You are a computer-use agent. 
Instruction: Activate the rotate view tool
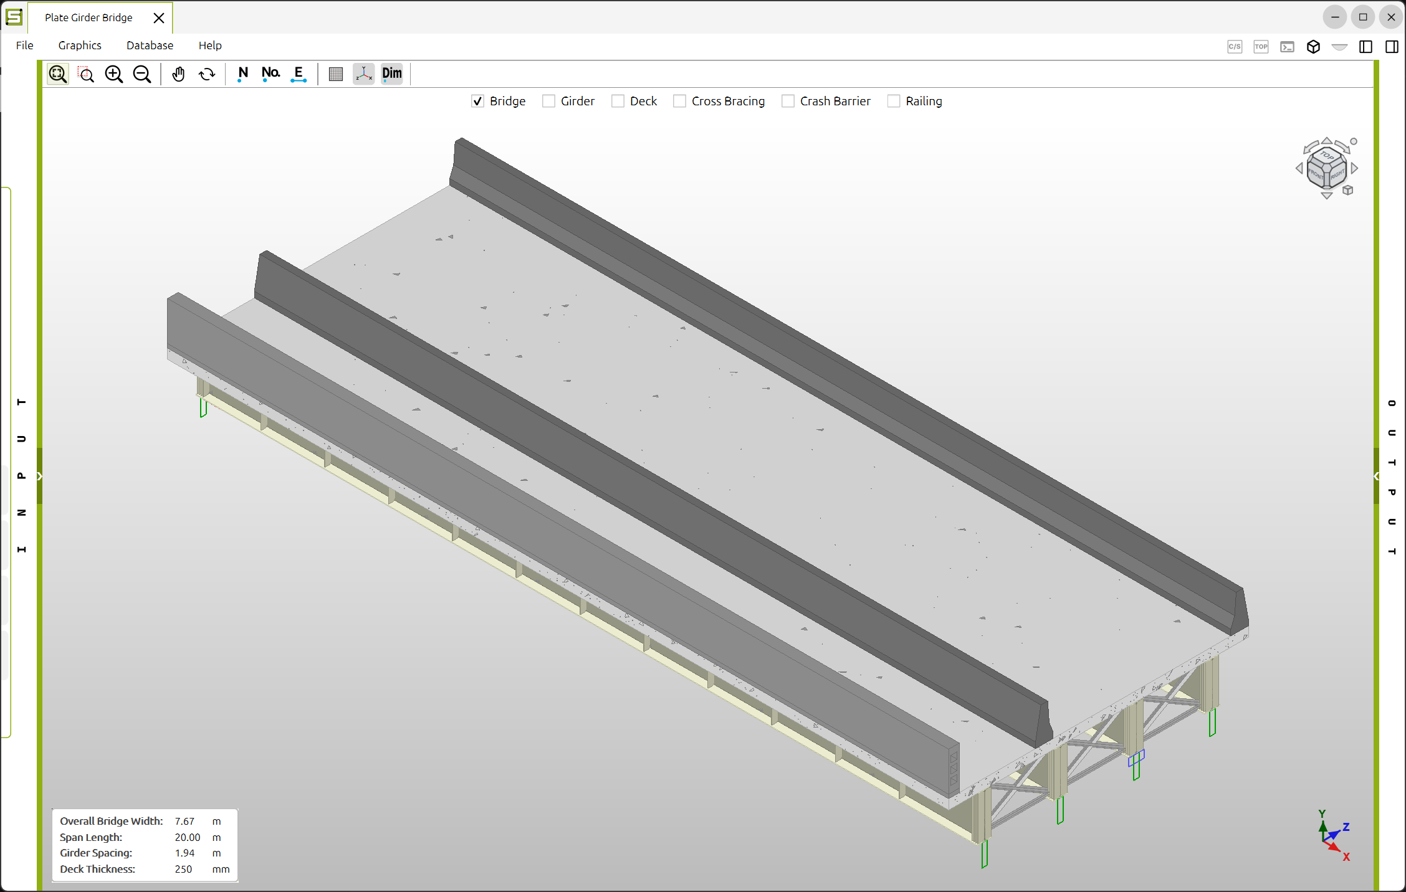(207, 74)
